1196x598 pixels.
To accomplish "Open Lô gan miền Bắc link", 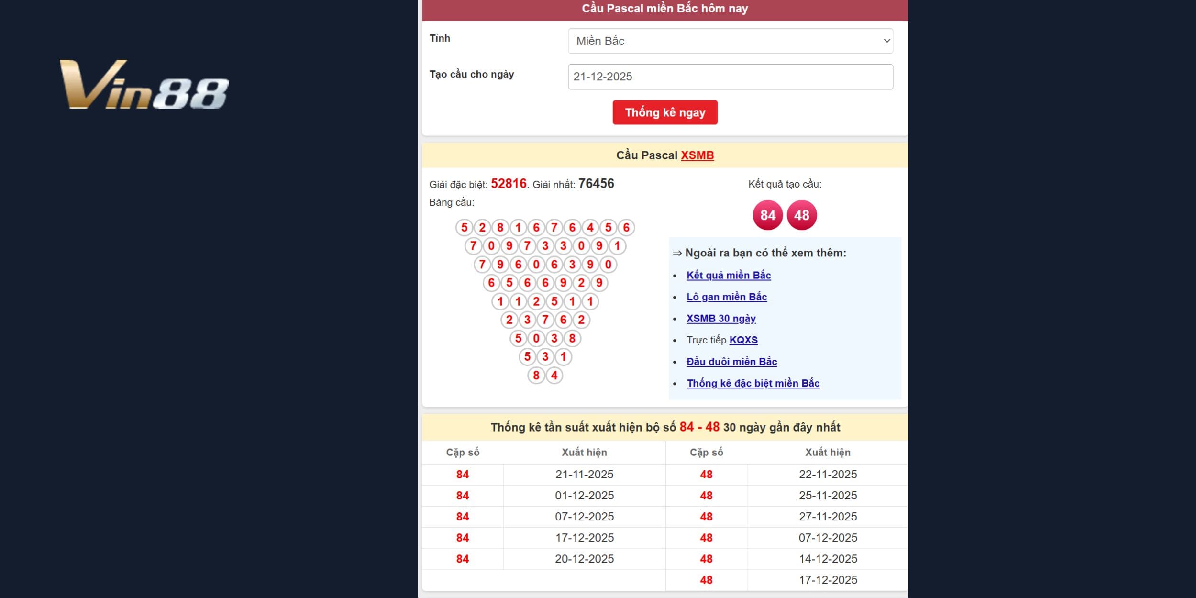I will tap(726, 297).
